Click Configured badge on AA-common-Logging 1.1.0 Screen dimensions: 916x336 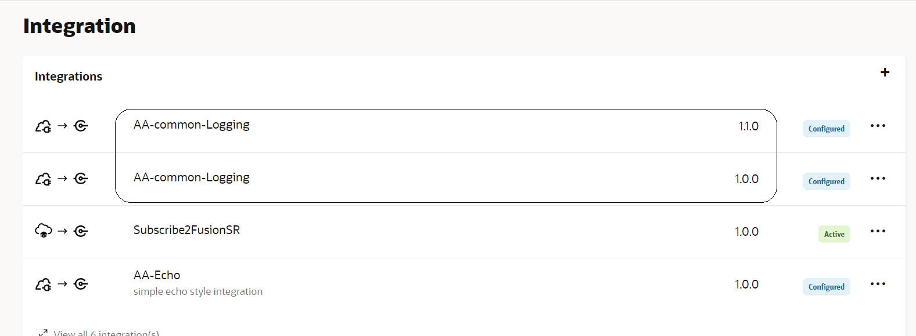(826, 129)
